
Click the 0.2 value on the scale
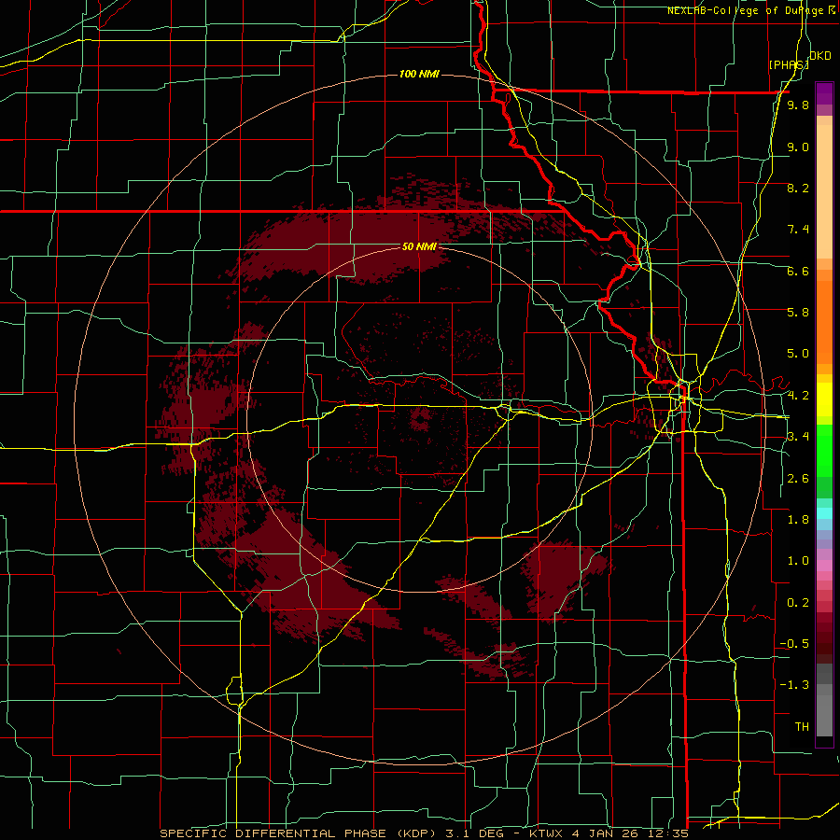point(798,603)
